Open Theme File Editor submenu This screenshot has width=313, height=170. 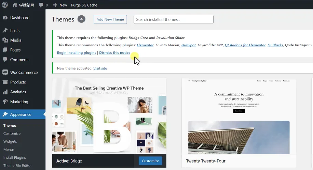[x=17, y=166]
